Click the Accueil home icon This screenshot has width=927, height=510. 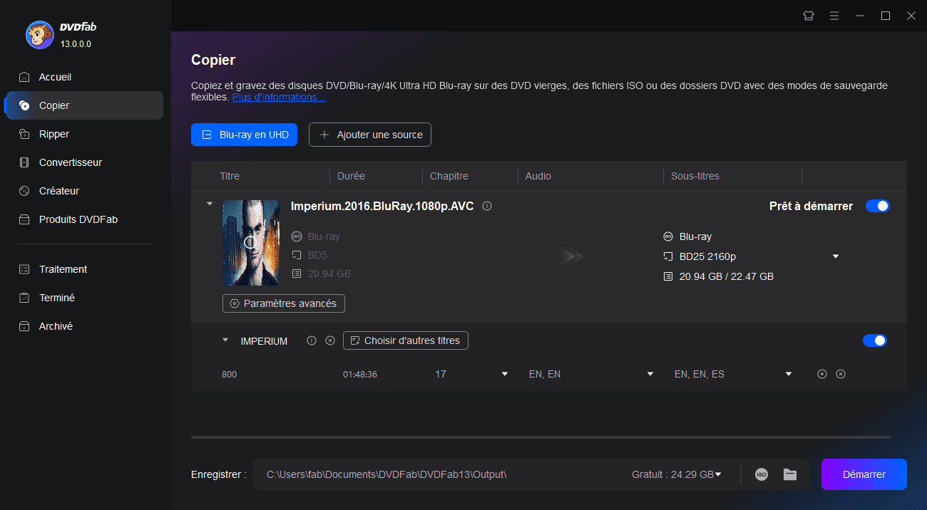coord(24,77)
